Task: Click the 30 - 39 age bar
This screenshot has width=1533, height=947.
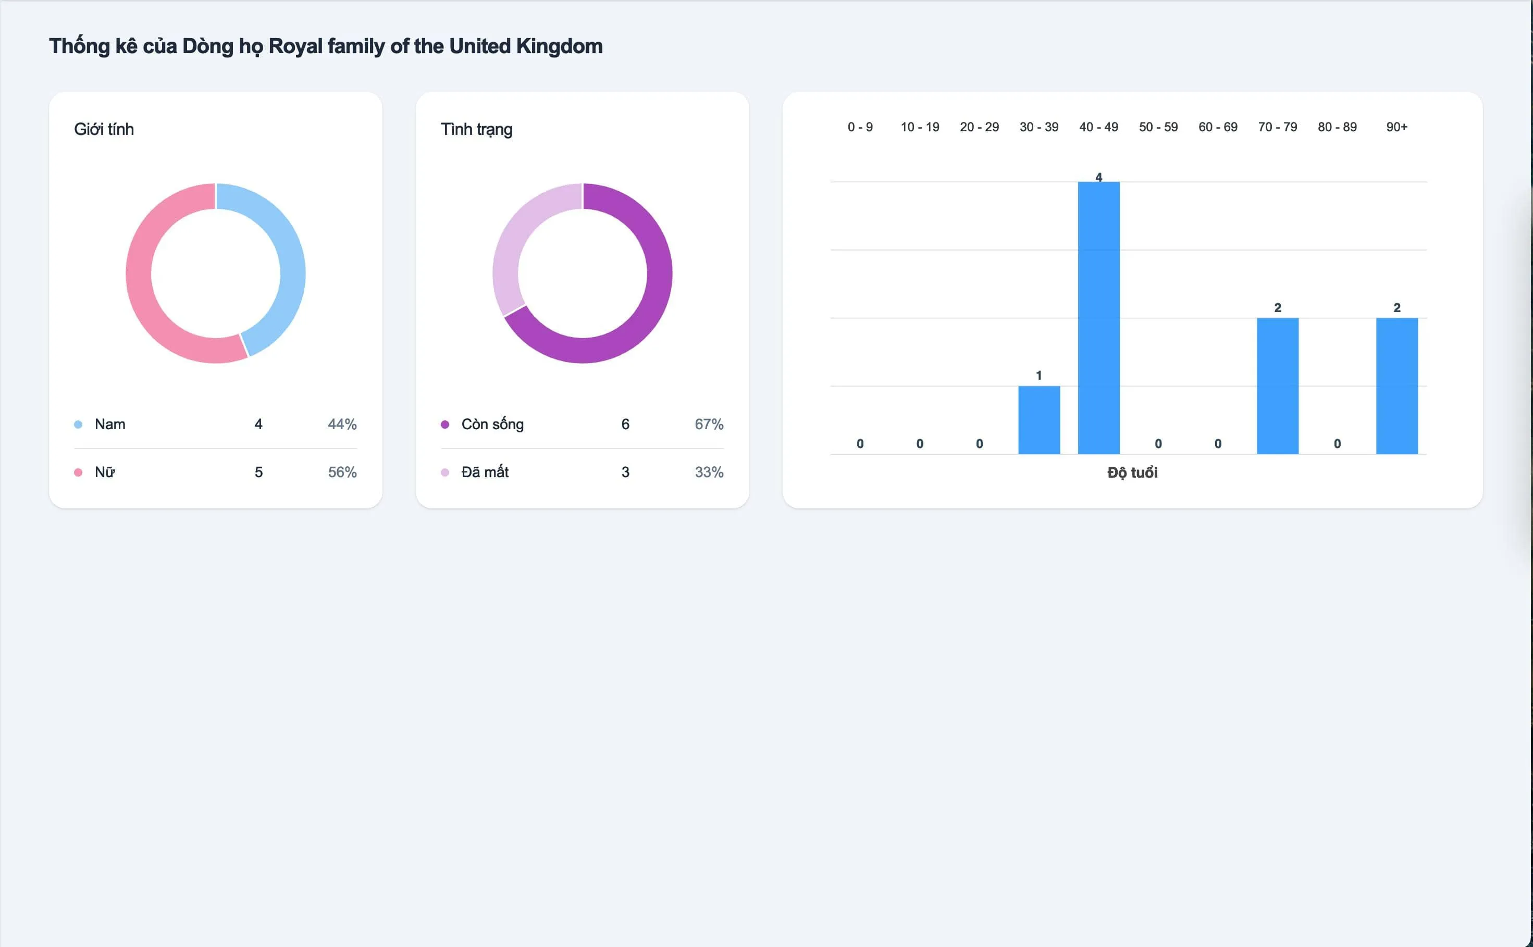Action: click(x=1039, y=420)
